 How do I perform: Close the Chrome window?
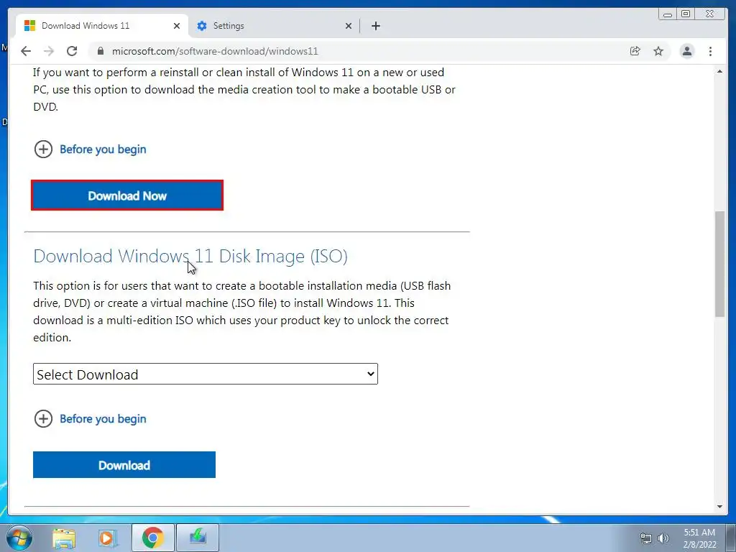(710, 14)
